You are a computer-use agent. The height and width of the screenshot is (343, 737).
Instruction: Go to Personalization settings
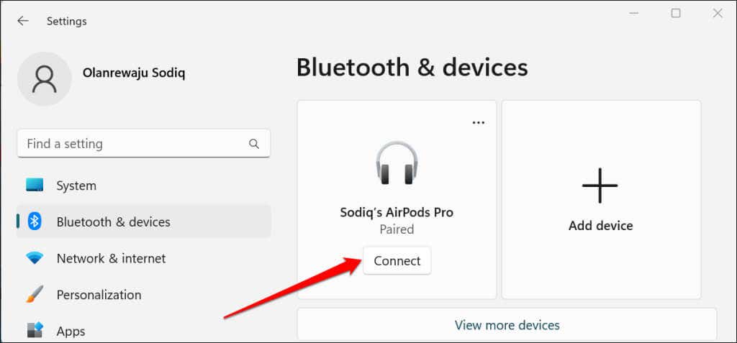coord(99,295)
